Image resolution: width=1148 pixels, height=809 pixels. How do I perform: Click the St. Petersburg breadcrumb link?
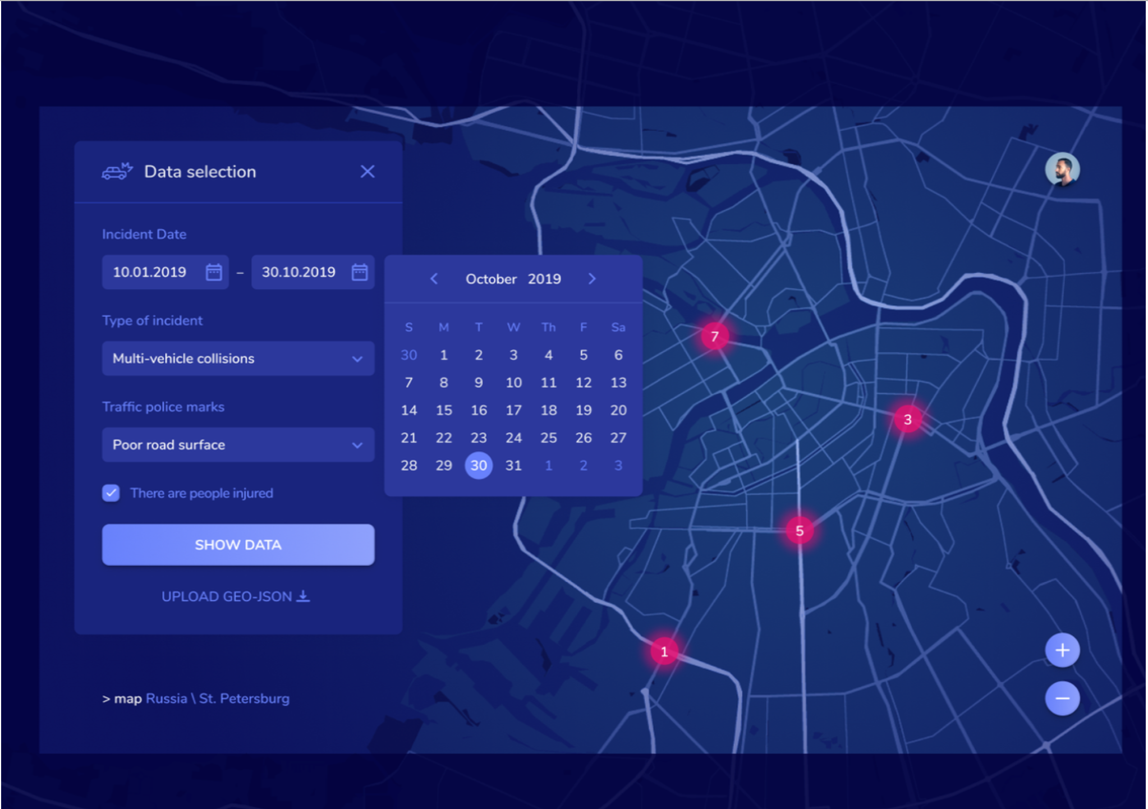244,698
